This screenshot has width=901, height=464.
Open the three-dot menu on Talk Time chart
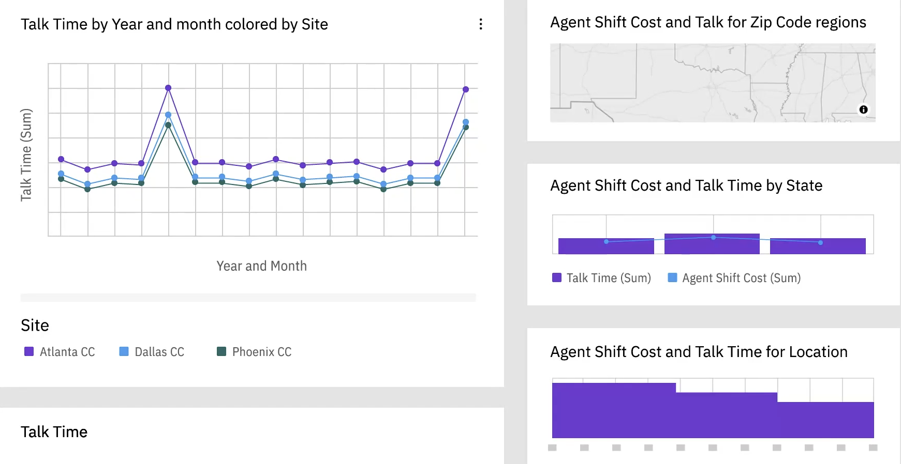point(481,24)
